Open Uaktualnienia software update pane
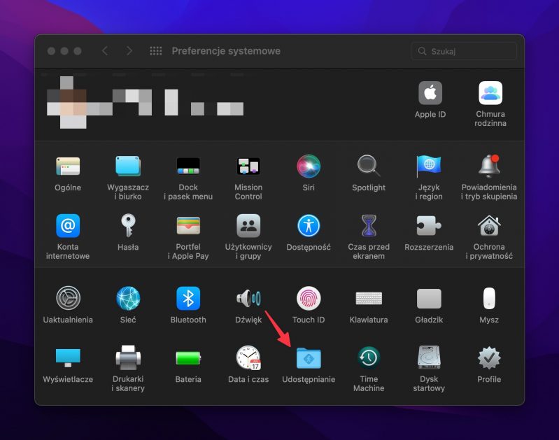The image size is (559, 440). [68, 298]
